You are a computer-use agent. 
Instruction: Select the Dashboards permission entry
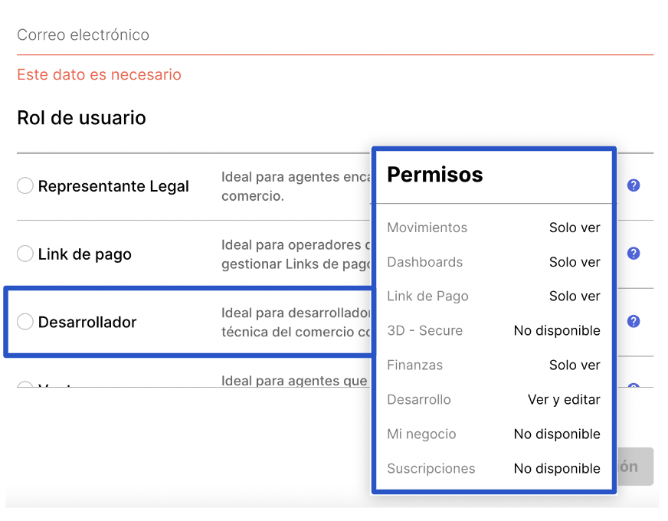tap(424, 262)
